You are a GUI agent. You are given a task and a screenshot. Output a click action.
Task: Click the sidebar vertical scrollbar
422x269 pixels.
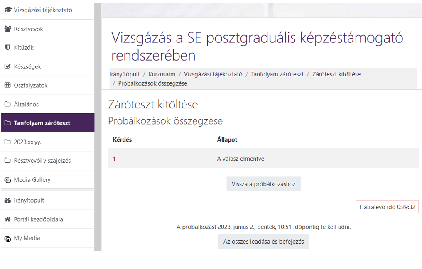(x=98, y=125)
